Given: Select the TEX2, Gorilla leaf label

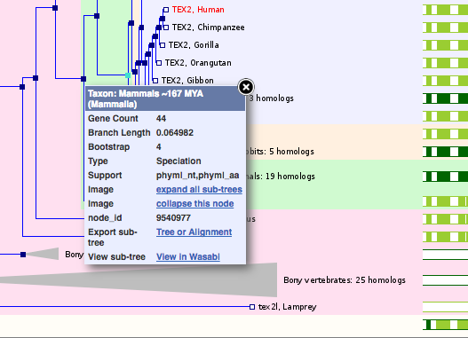Looking at the screenshot, I should coord(194,45).
